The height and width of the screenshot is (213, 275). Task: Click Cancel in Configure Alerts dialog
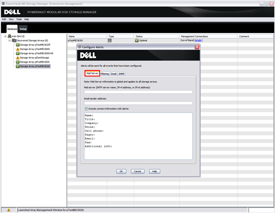pos(137,171)
